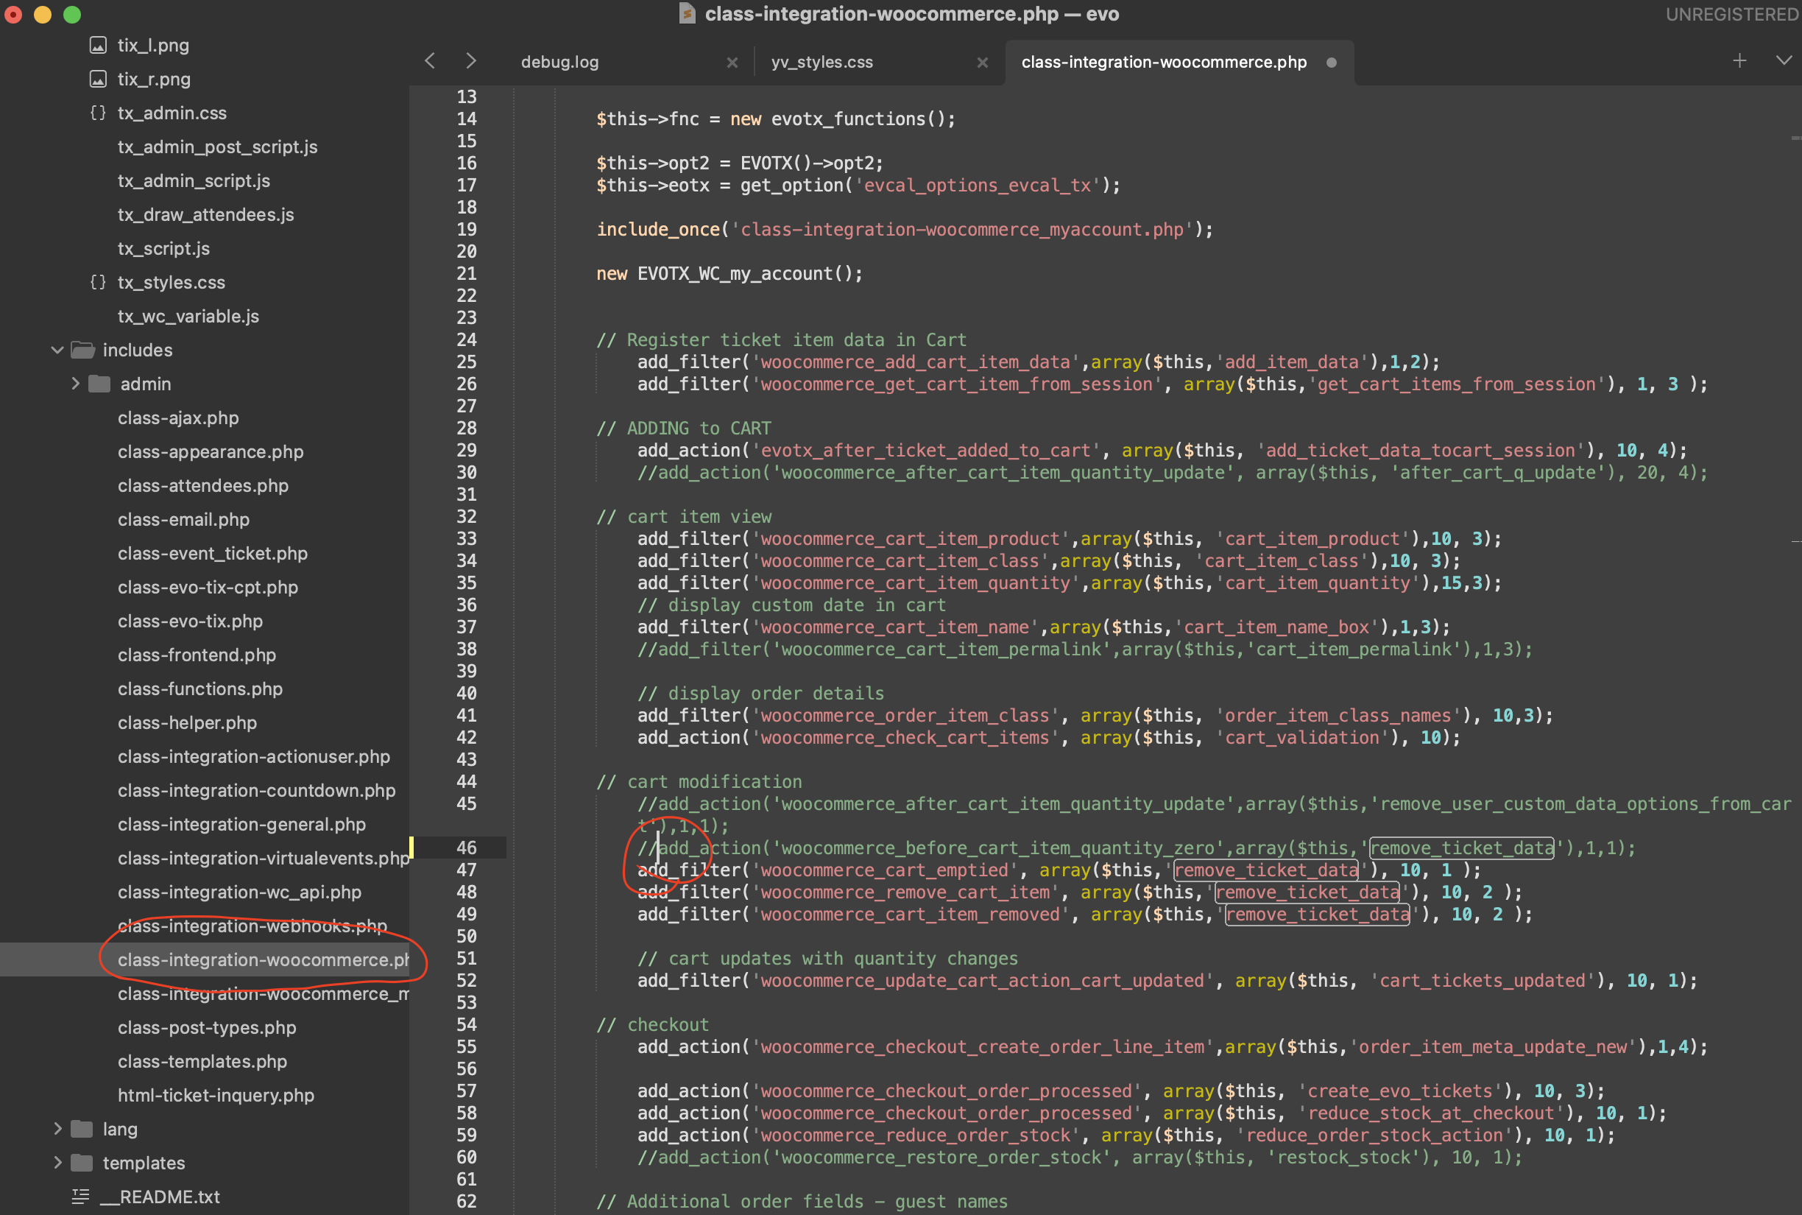Close the debug.log tab
1802x1215 pixels.
(732, 62)
